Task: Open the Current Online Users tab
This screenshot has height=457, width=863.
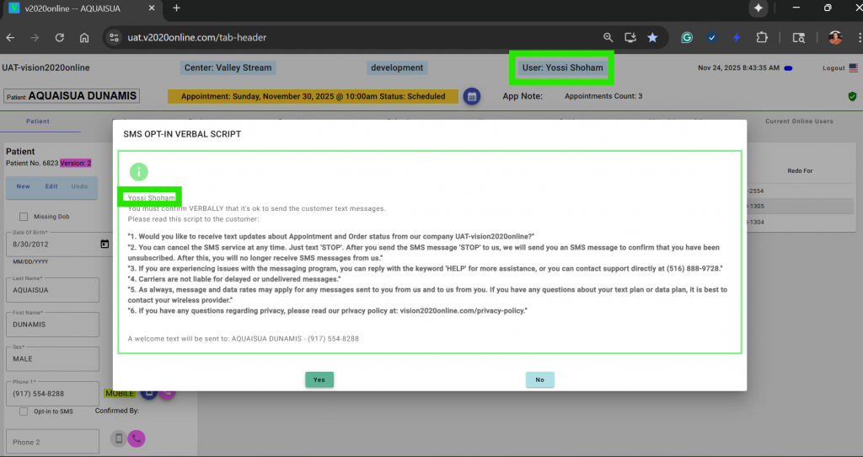Action: click(x=799, y=121)
